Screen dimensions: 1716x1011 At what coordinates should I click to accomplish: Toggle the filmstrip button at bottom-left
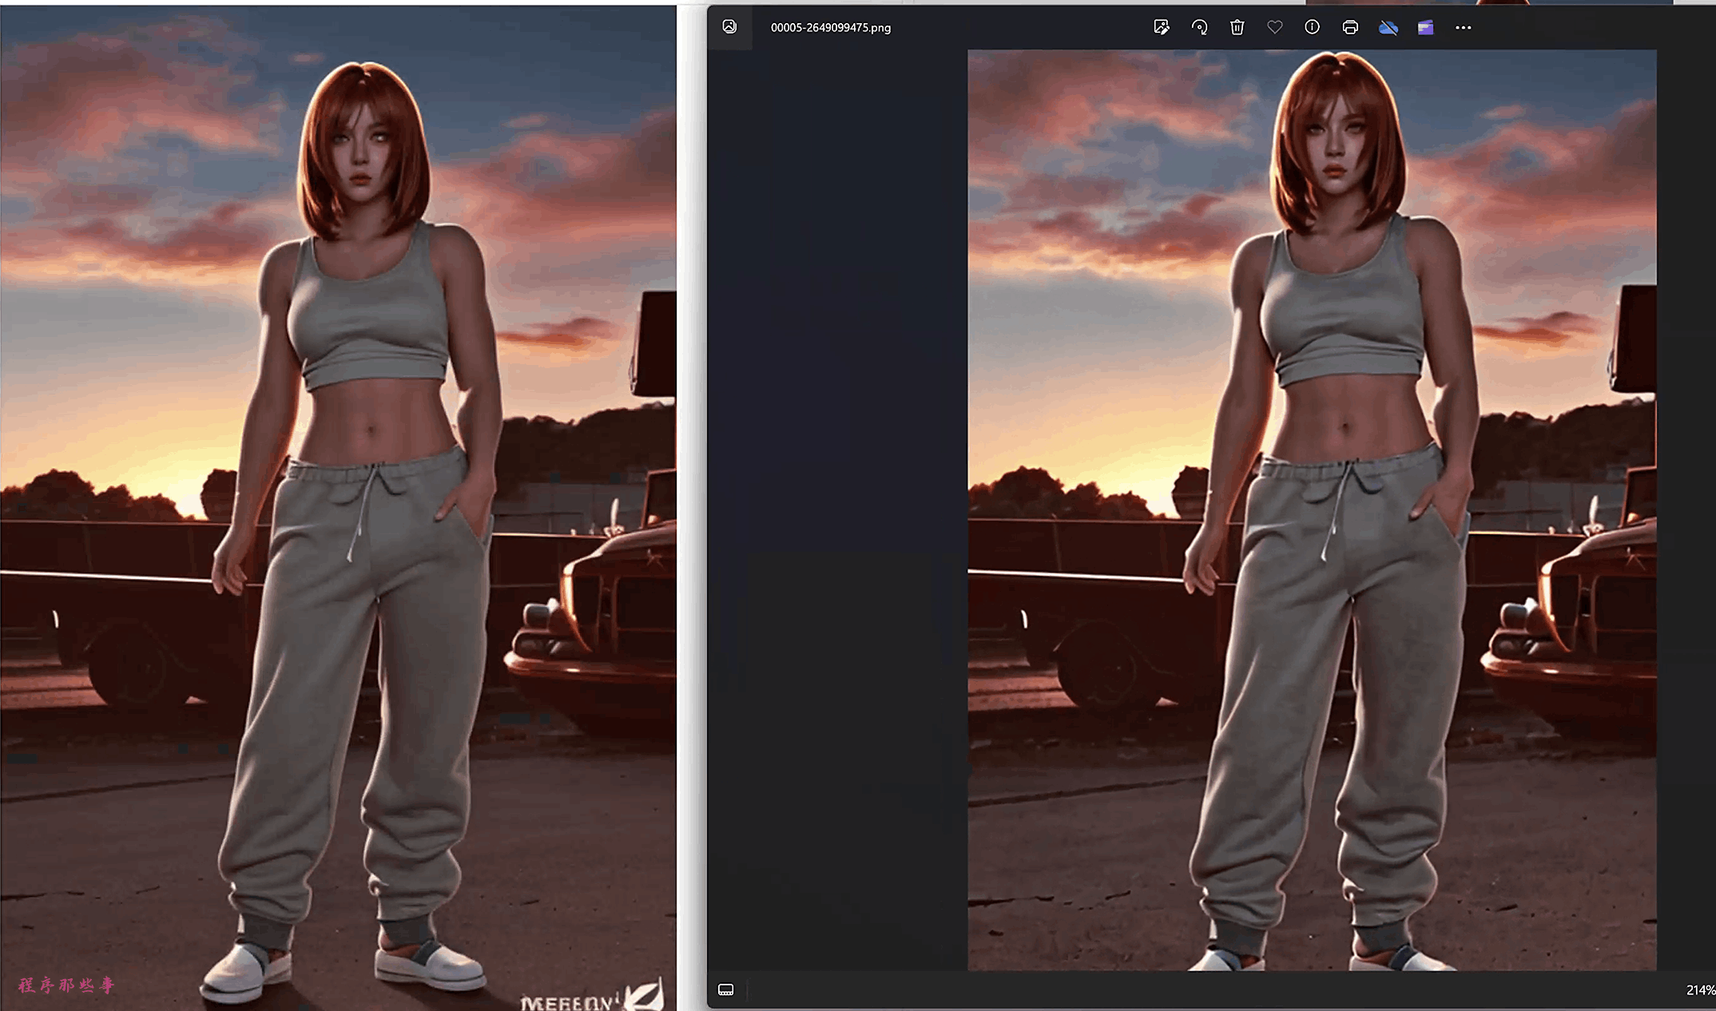(x=725, y=989)
